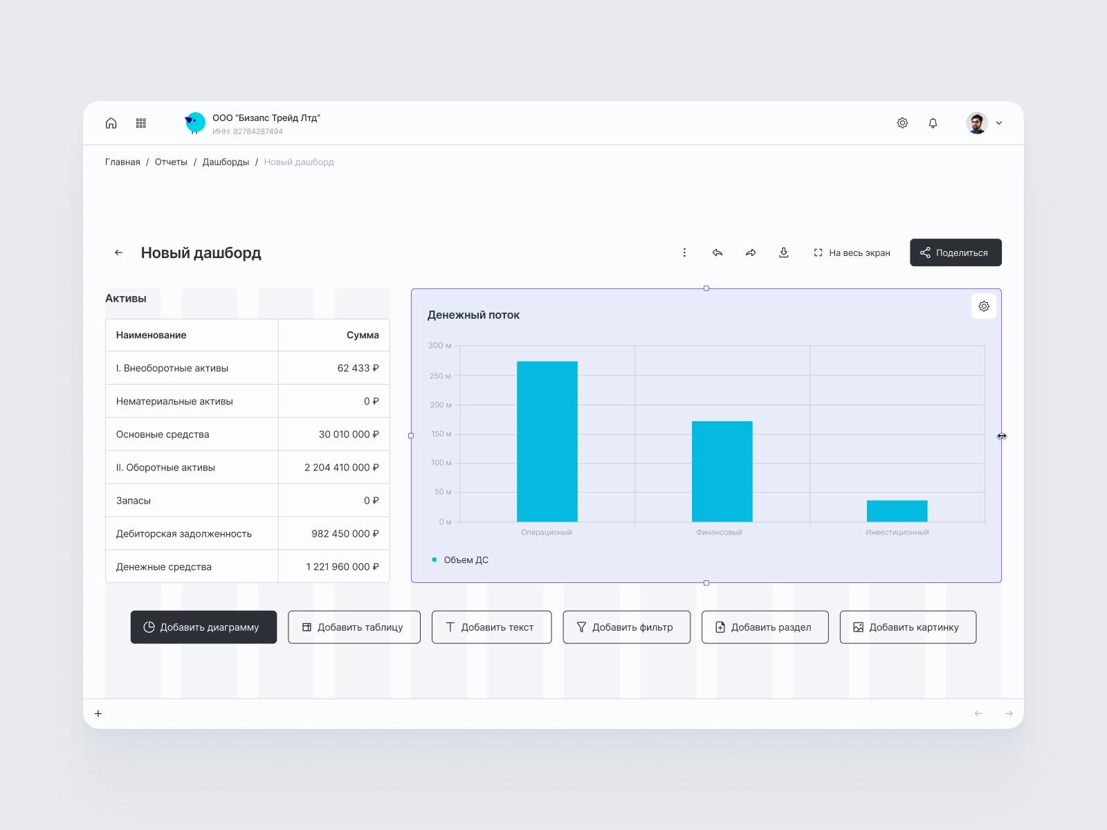
Task: Go to home via house icon
Action: (111, 123)
